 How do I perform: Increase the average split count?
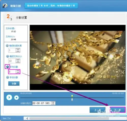(18, 71)
